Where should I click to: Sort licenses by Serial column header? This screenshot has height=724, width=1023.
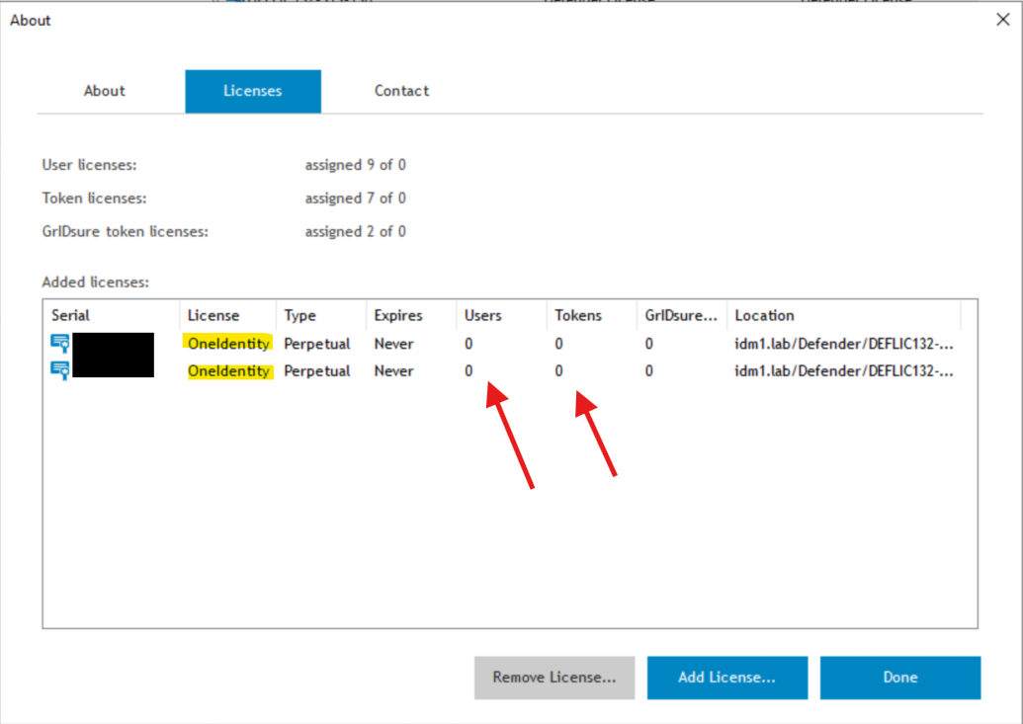71,316
